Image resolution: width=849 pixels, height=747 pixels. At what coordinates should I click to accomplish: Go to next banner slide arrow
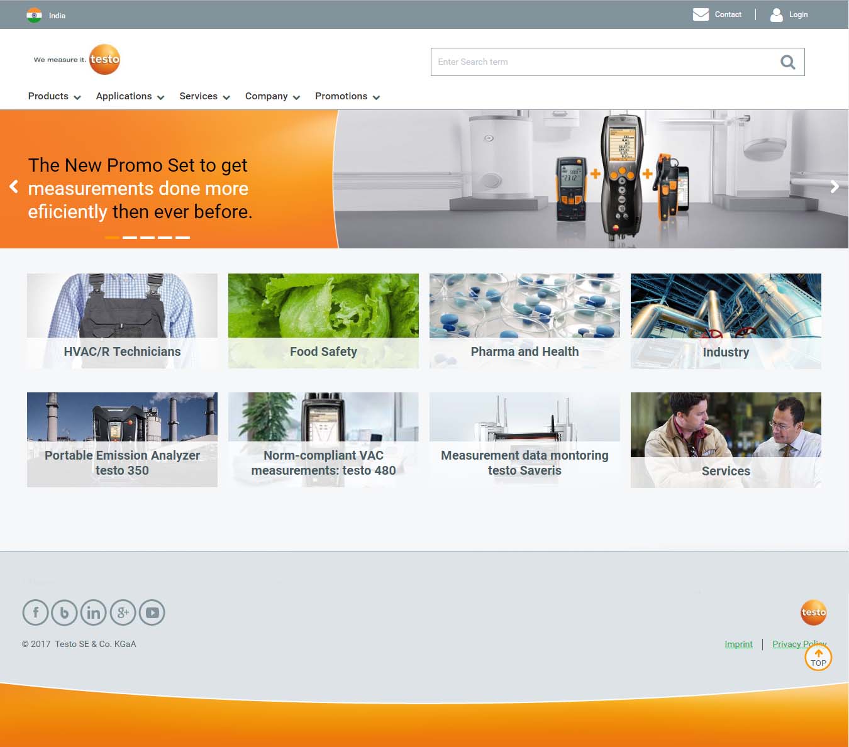point(835,186)
